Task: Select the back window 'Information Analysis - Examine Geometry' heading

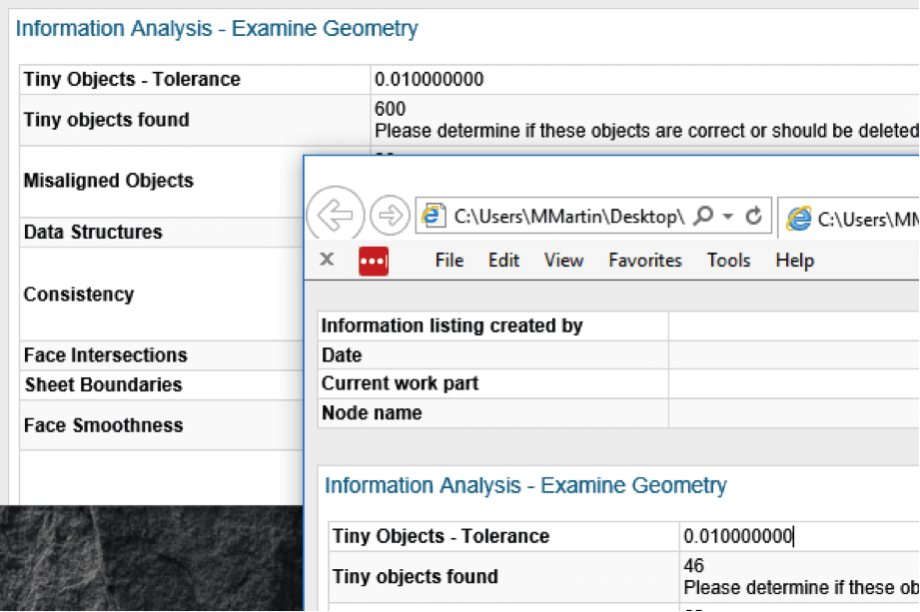Action: (x=217, y=28)
